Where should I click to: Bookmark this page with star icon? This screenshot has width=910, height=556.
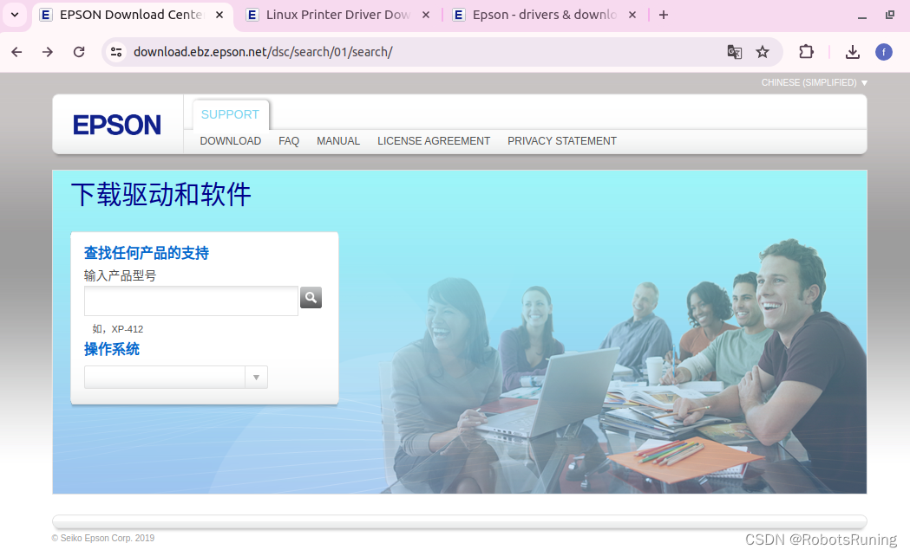click(763, 52)
